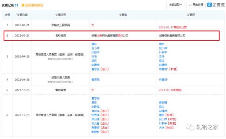Click 湖南钢铁集团有限公司 in 变更后 column
226x139 pixels.
click(172, 36)
